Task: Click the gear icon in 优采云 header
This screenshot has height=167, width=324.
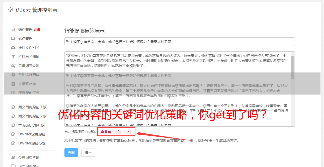Action: pyautogui.click(x=11, y=10)
